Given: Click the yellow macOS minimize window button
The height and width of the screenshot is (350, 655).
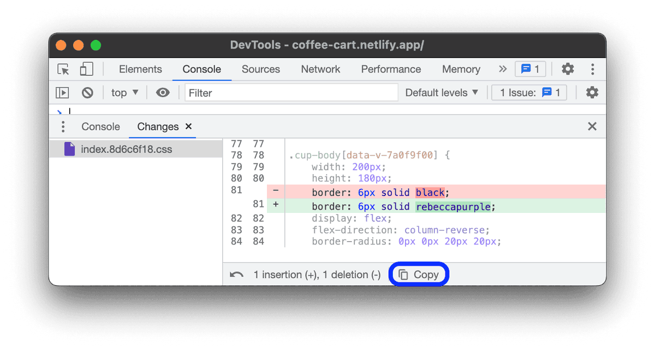Looking at the screenshot, I should click(79, 45).
